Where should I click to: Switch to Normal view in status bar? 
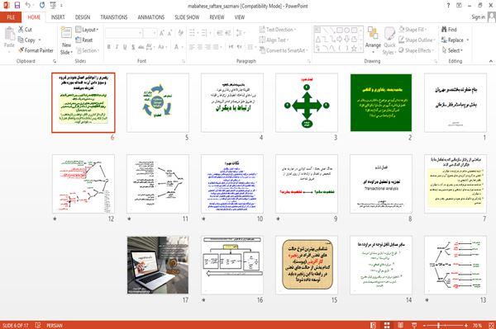point(374,325)
